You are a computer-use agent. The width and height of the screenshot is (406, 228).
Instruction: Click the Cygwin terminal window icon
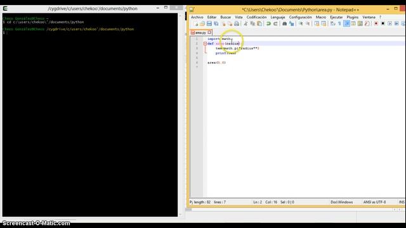pos(5,8)
